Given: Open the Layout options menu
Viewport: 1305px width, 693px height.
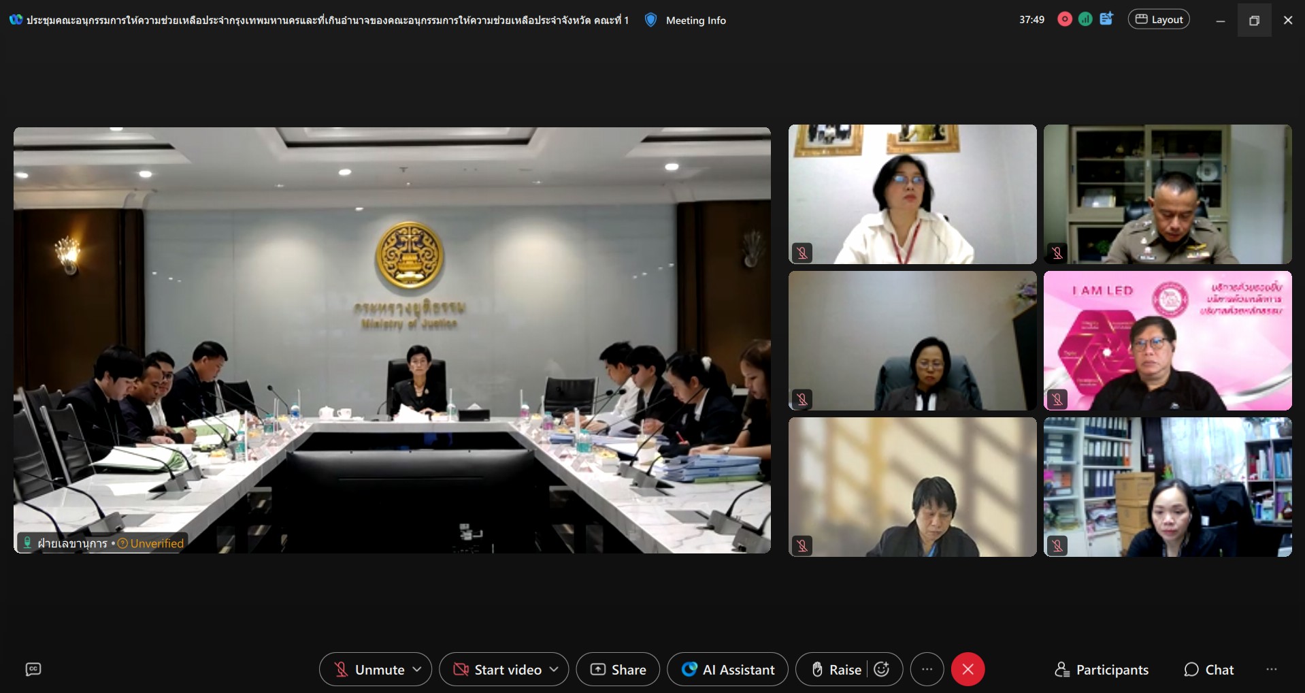Looking at the screenshot, I should [1159, 20].
